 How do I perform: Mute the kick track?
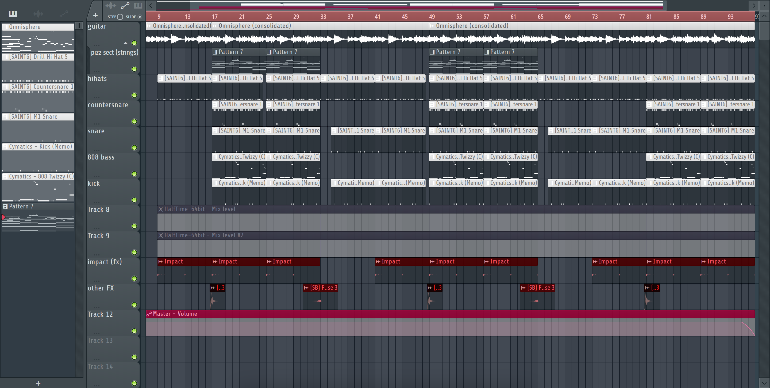click(x=134, y=200)
